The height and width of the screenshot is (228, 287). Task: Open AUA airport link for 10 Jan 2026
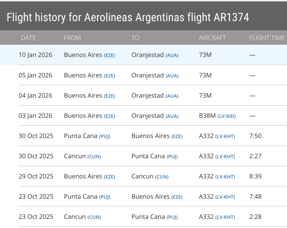[x=172, y=55]
